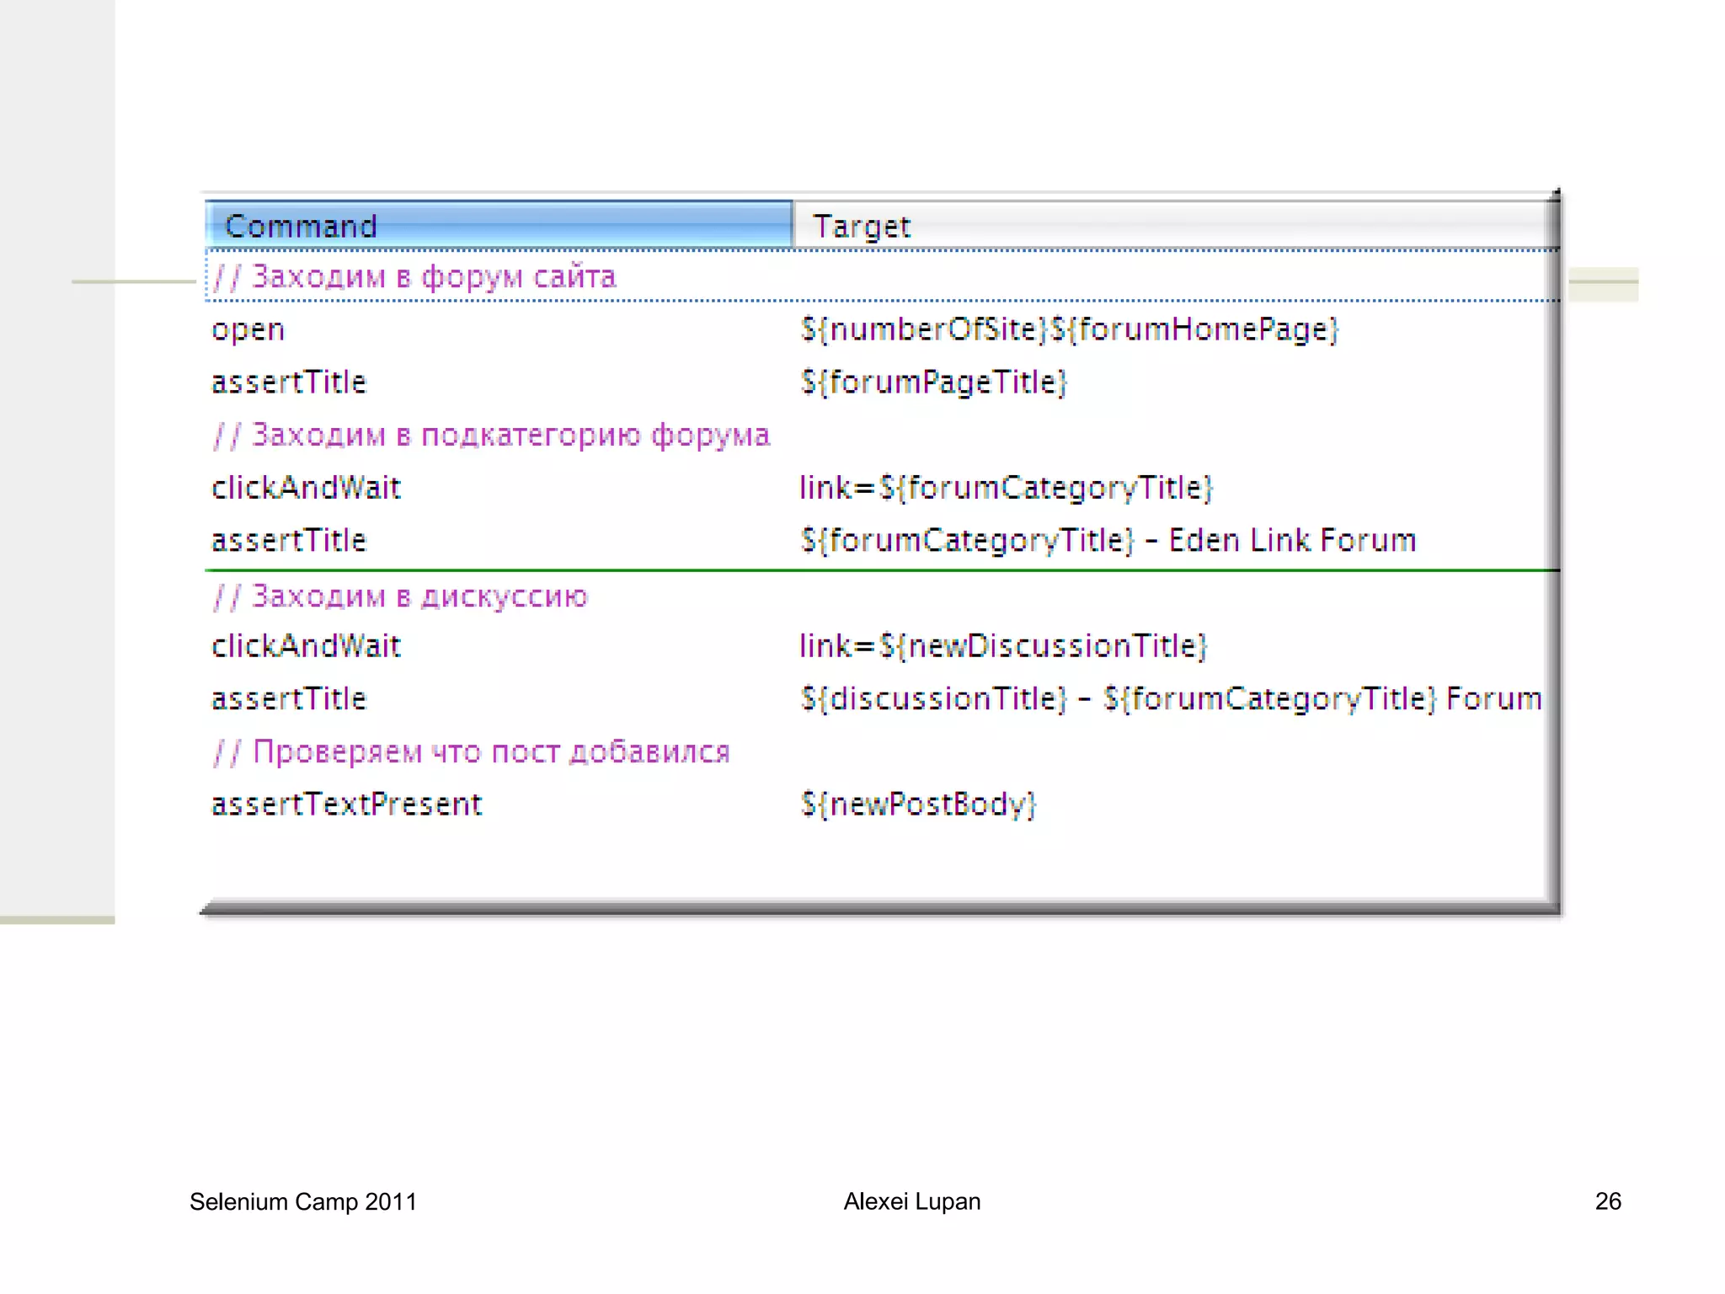Select the assertTitle row for Eden Link Forum
Image resolution: width=1725 pixels, height=1294 pixels.
tap(289, 541)
